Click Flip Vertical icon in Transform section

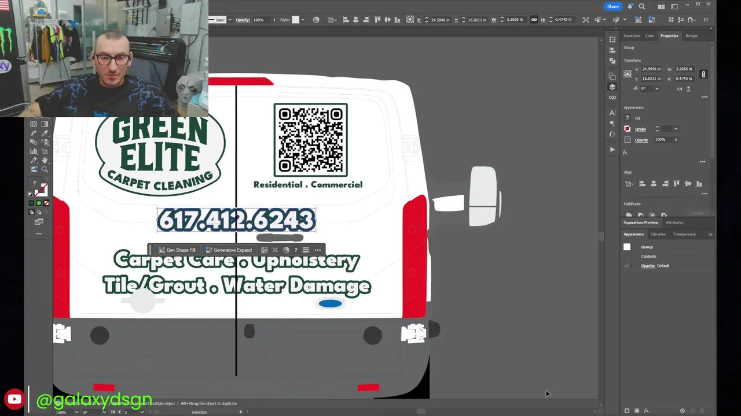pyautogui.click(x=688, y=89)
